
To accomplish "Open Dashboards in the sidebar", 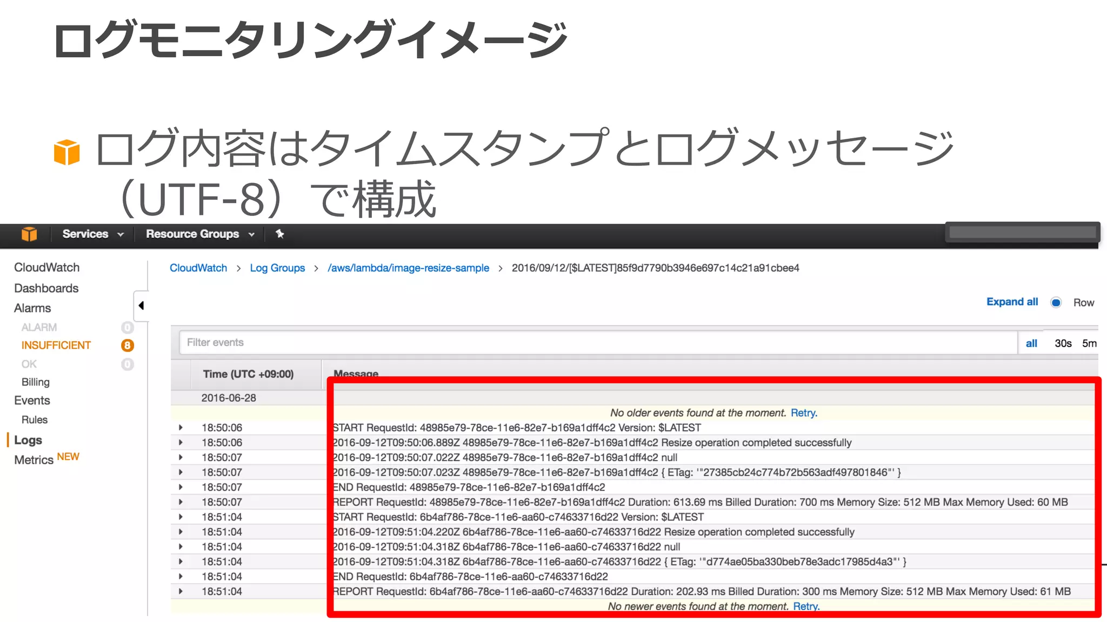I will [46, 288].
